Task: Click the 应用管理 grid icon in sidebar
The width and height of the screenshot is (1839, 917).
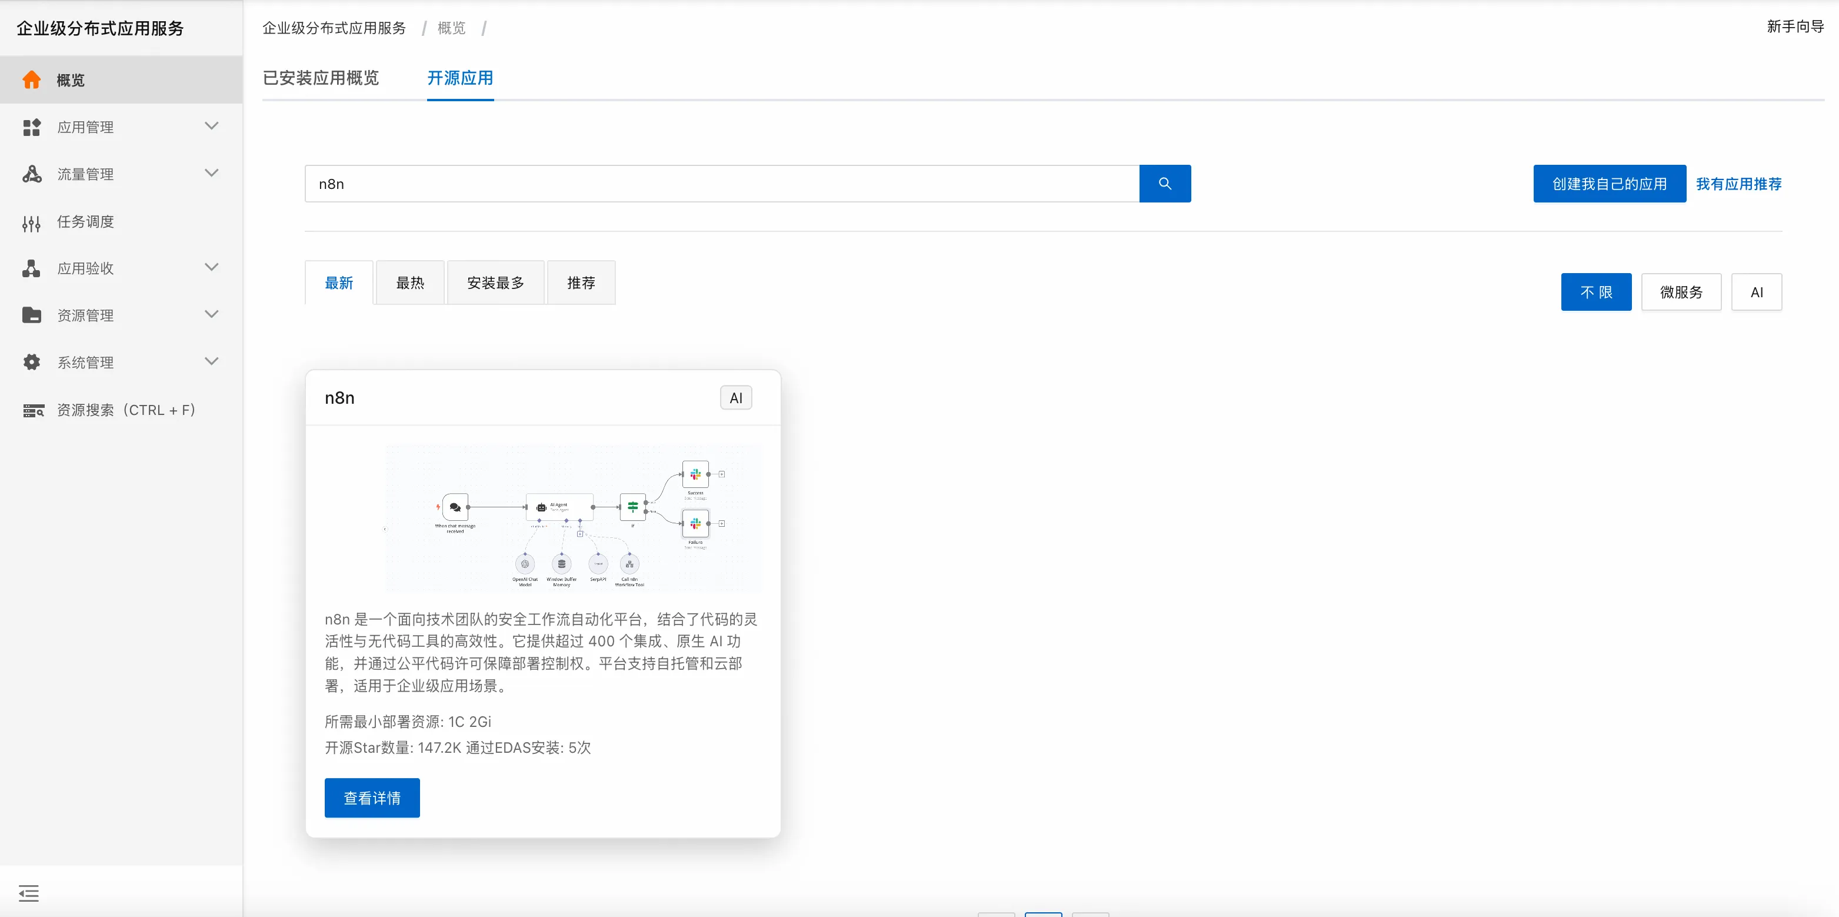Action: coord(31,127)
